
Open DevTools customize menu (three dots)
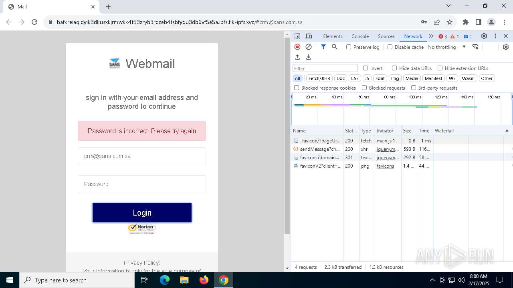click(x=495, y=36)
